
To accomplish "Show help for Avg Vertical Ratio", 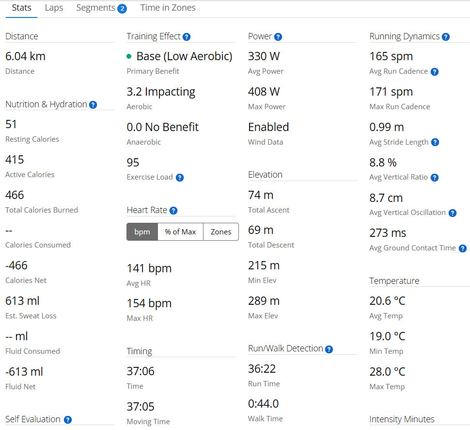I will coord(435,178).
